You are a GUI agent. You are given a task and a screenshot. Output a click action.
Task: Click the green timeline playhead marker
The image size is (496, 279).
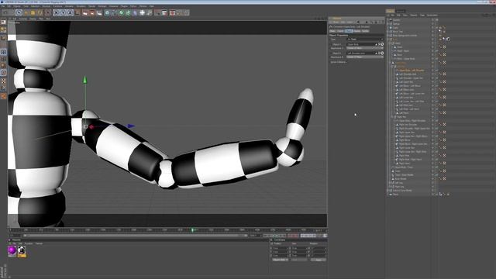[192, 230]
